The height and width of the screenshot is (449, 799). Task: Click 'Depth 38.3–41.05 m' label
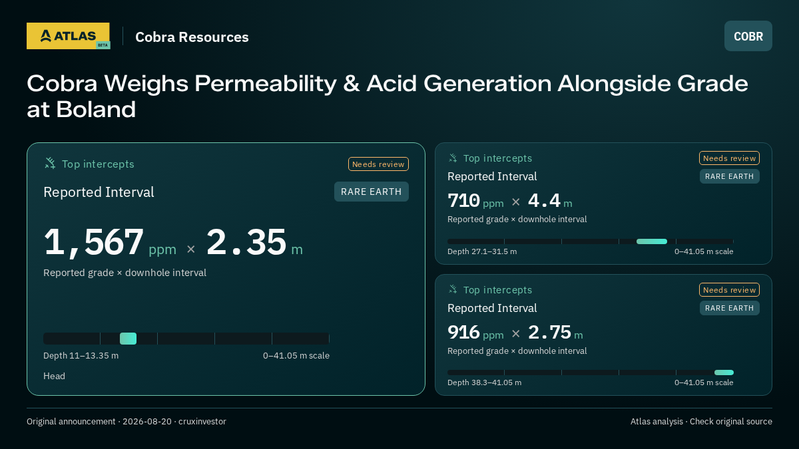coord(484,382)
